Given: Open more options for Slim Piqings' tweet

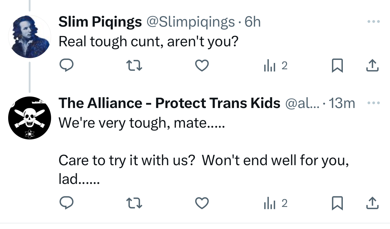Looking at the screenshot, I should 373,22.
